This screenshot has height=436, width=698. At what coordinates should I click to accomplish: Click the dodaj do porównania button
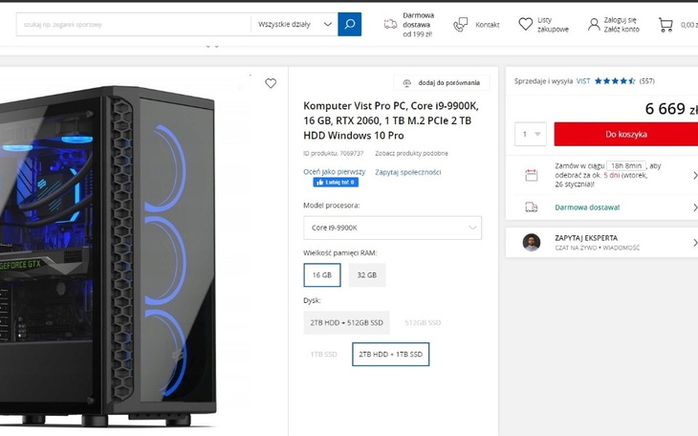[x=442, y=83]
